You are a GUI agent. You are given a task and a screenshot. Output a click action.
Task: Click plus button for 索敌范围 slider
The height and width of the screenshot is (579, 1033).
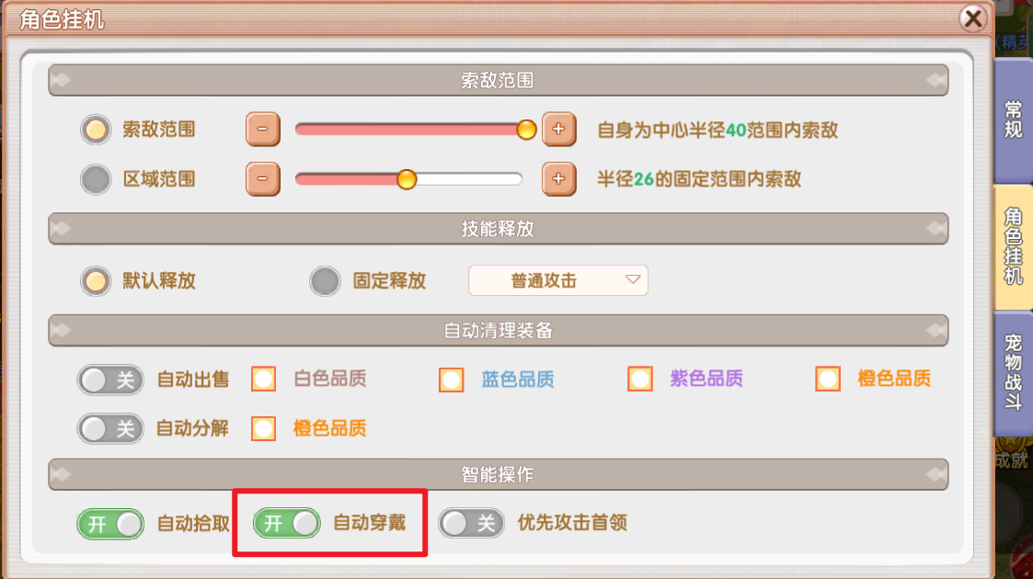[x=558, y=130]
